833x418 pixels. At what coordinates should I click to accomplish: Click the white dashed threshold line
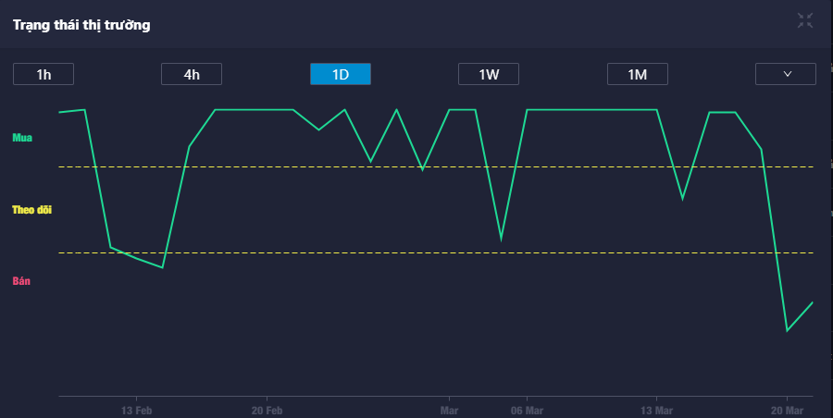pos(278,252)
